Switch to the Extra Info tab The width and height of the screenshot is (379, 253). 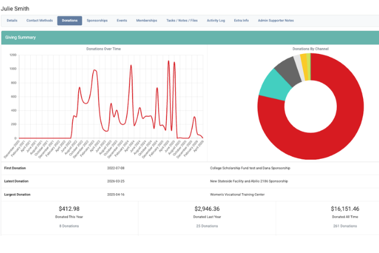click(x=241, y=21)
